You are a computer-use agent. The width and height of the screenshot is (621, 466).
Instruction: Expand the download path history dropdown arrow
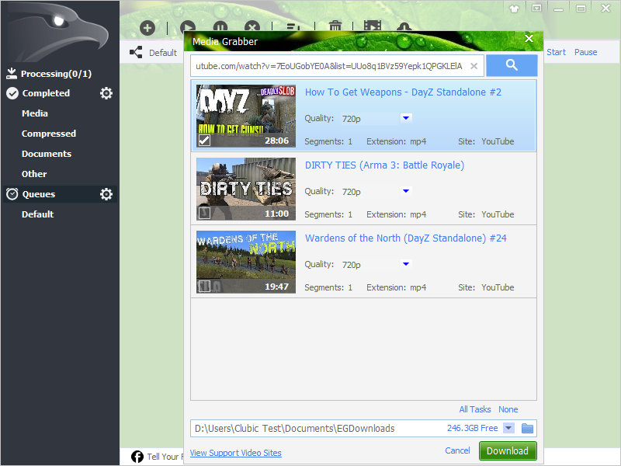tap(508, 429)
